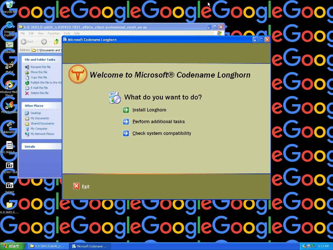Select the 6.0.3683.0 disc image file icon

[x=9, y=147]
